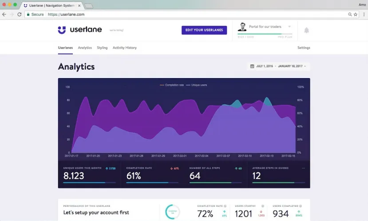Click the Userlane logo icon
368x221 pixels.
coord(62,30)
